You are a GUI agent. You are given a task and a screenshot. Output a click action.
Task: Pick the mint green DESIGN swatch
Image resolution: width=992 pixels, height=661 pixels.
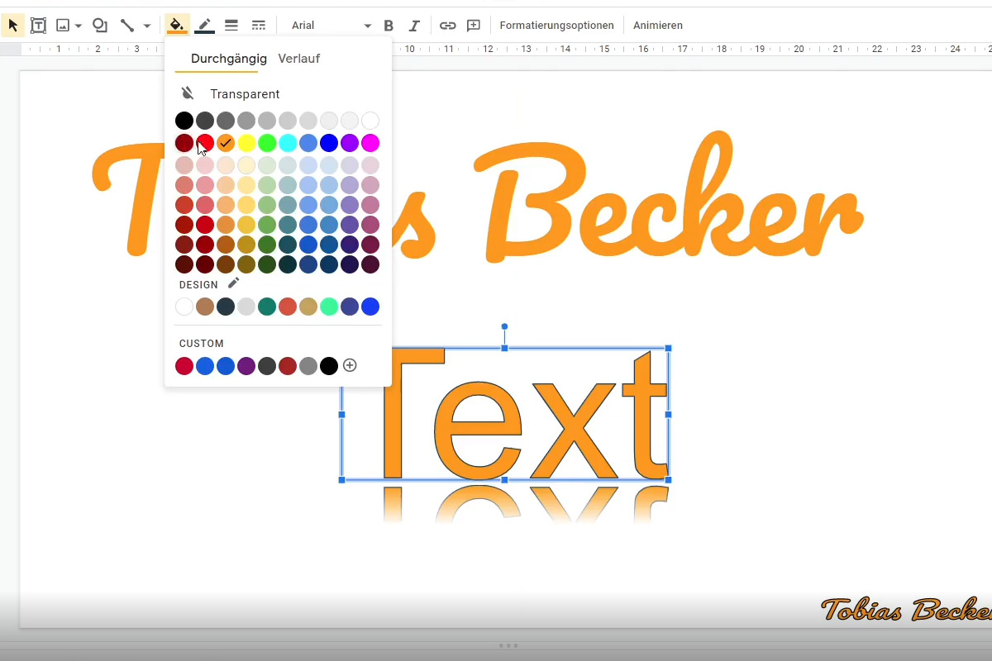click(329, 307)
